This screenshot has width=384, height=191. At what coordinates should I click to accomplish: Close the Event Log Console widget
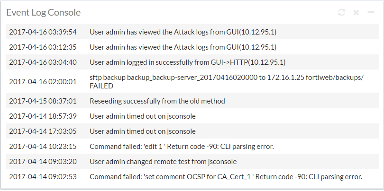coord(356,12)
